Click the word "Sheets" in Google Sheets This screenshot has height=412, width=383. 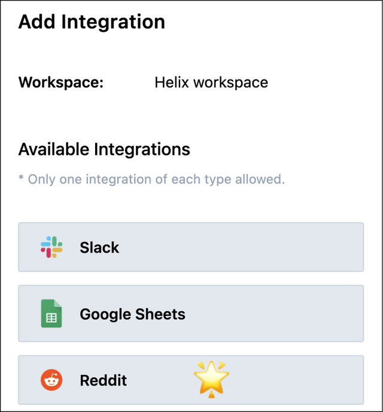(160, 315)
